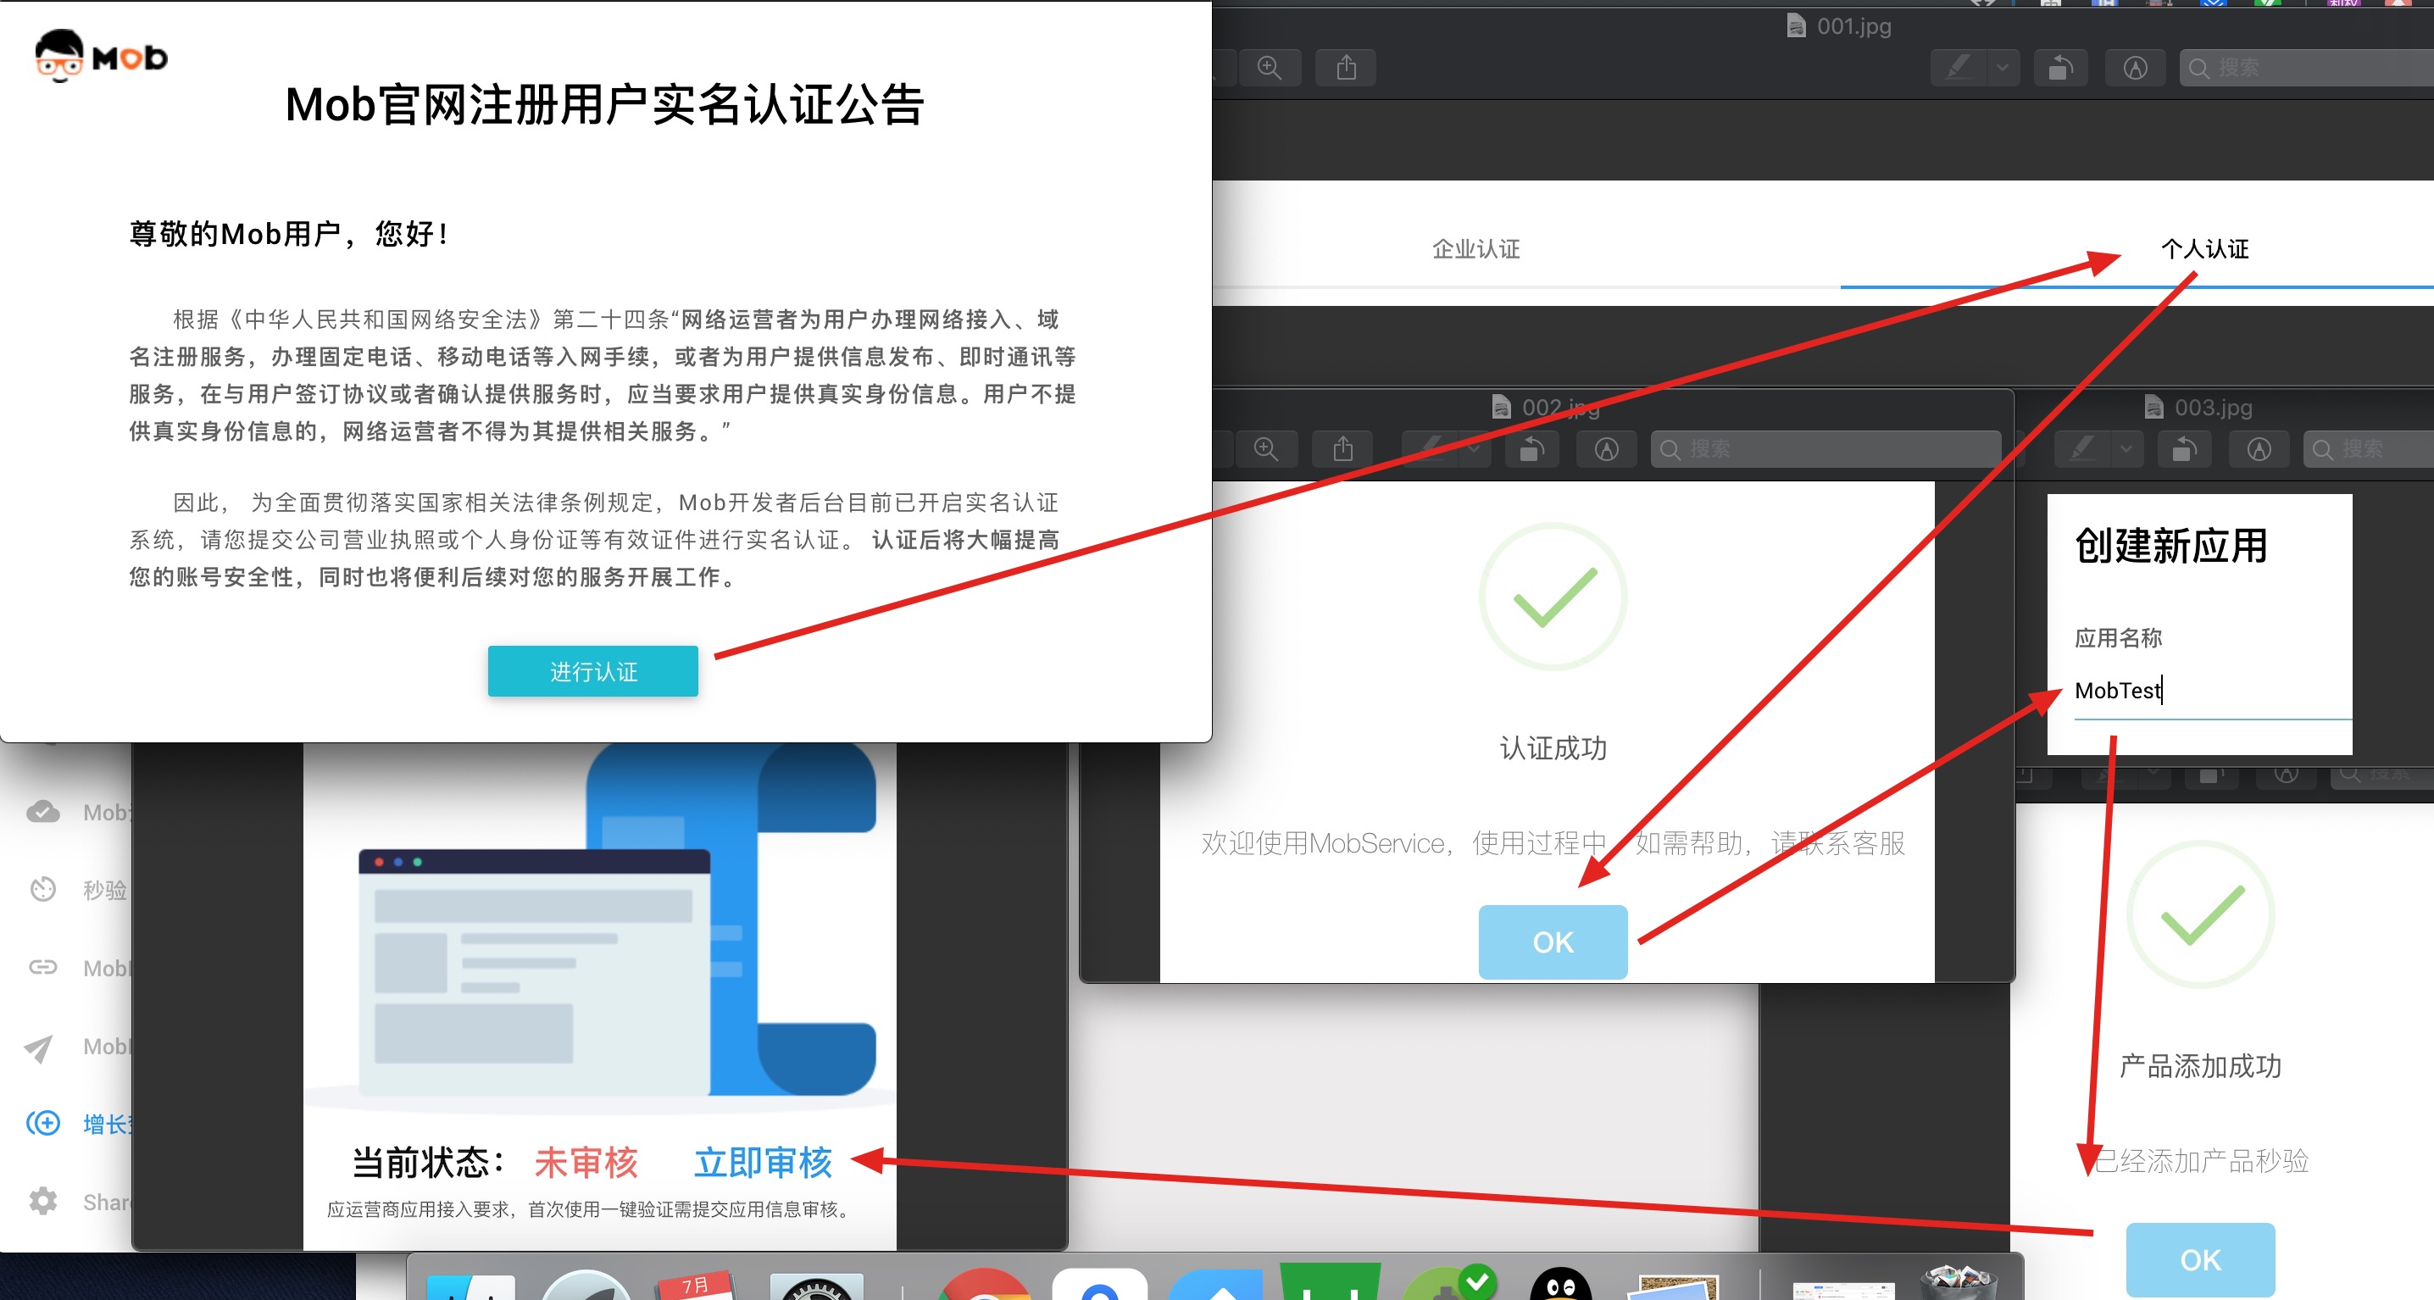Click the gear icon beside Share in the sidebar
This screenshot has width=2434, height=1300.
(x=42, y=1202)
